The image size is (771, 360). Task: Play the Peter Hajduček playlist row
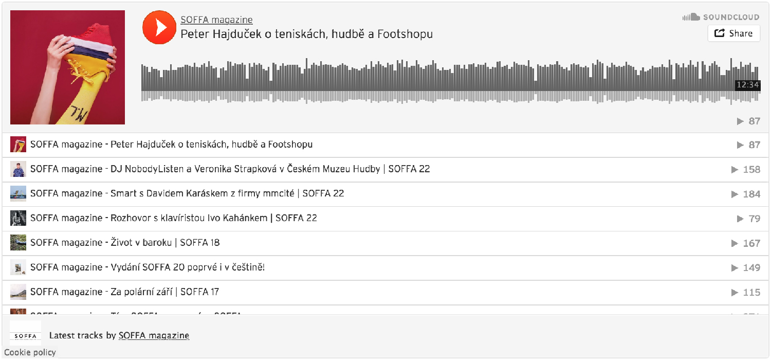click(385, 145)
